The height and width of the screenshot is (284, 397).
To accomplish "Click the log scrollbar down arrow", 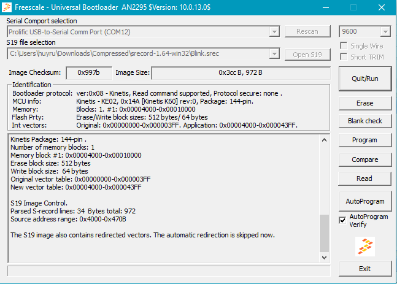I will click(x=325, y=258).
